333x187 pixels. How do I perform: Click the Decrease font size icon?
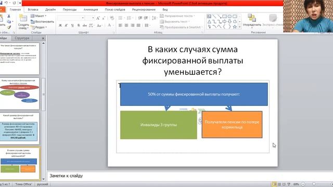104,18
